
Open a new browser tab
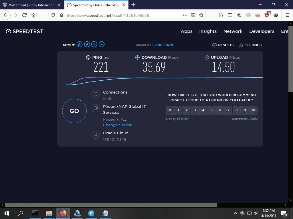click(133, 5)
